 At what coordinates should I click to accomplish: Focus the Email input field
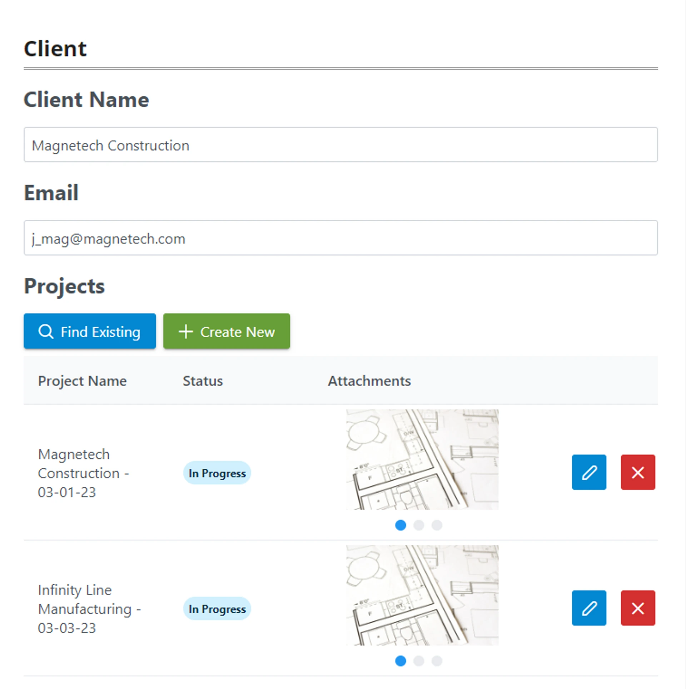[x=340, y=238]
